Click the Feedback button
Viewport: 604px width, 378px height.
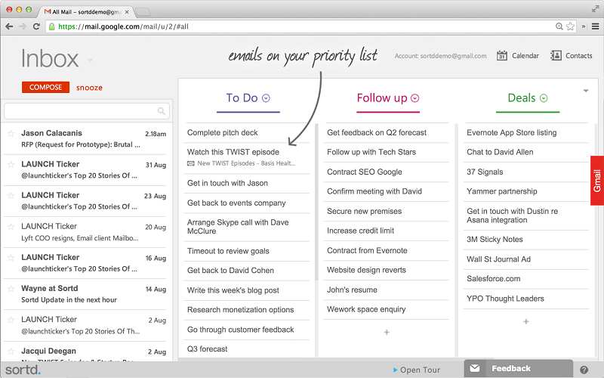(519, 368)
